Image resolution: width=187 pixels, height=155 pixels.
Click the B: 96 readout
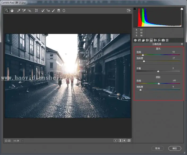click(139, 36)
